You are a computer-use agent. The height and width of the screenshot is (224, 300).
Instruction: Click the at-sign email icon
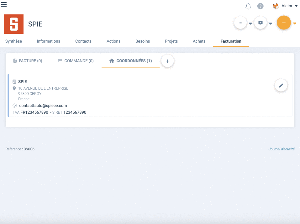tap(15, 106)
